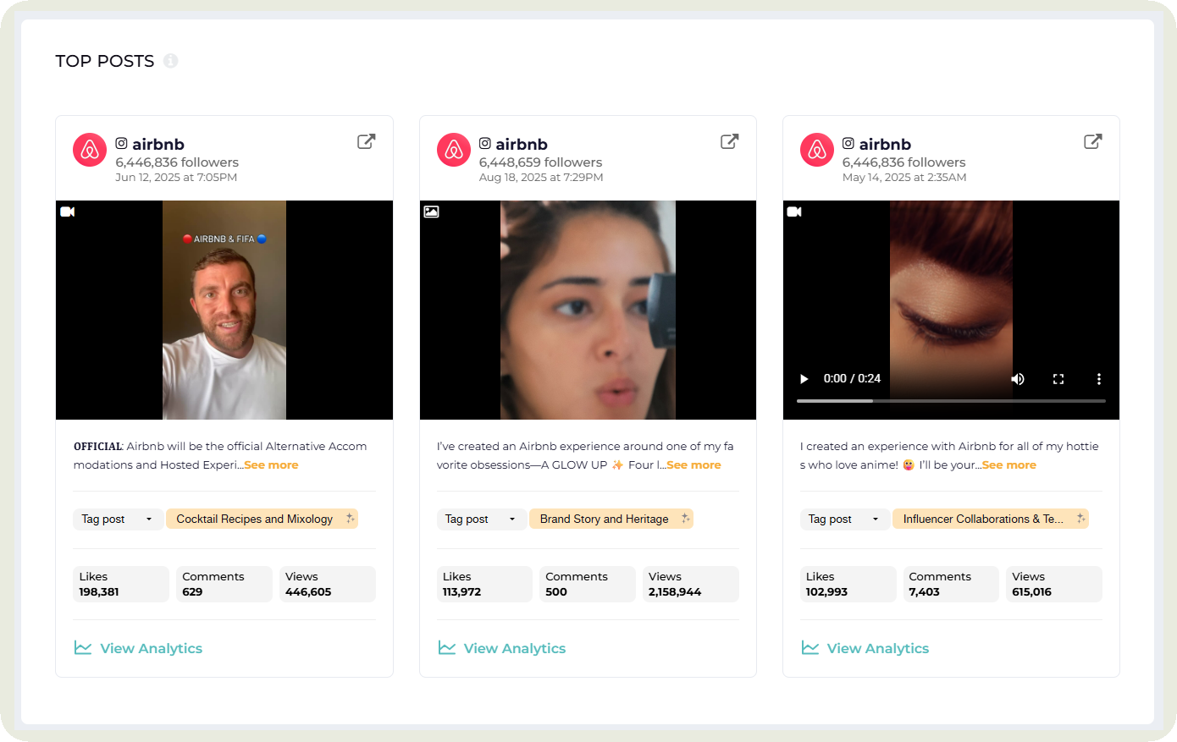Click See more on the FIFA post caption
Viewport: 1177px width, 742px height.
point(271,464)
